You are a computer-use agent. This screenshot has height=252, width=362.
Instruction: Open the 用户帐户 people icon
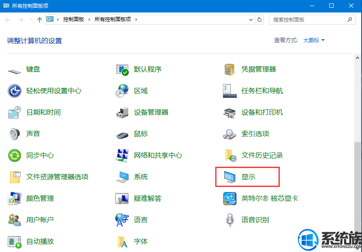(15, 220)
